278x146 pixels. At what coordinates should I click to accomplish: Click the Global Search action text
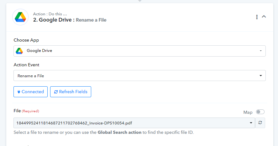(x=119, y=132)
